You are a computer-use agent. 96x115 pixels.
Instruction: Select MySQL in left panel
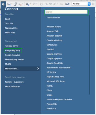tap(8, 64)
